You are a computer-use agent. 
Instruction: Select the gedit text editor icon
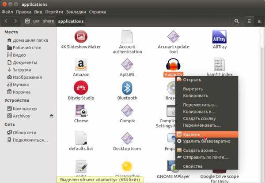point(81,166)
